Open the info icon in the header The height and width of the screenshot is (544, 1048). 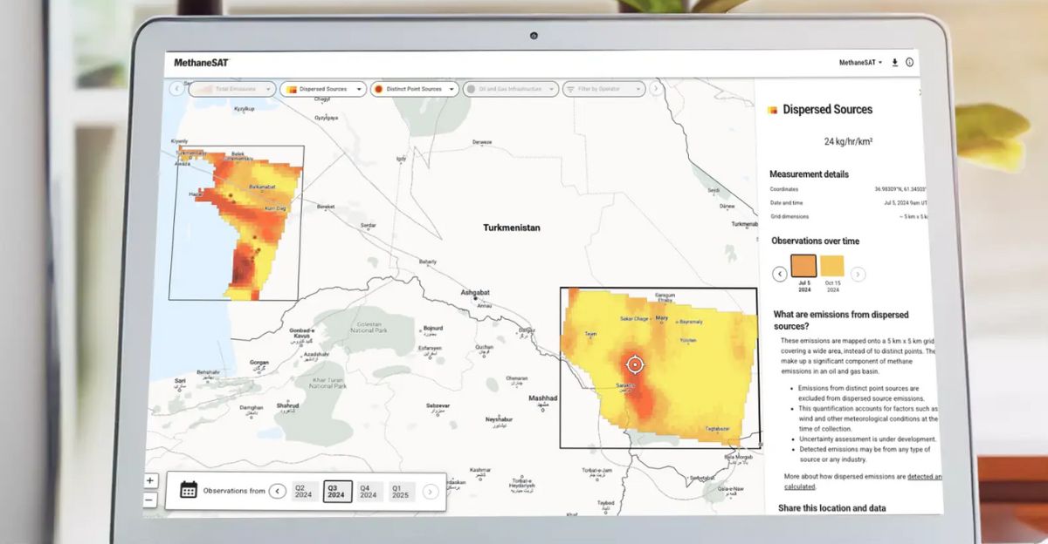point(909,63)
